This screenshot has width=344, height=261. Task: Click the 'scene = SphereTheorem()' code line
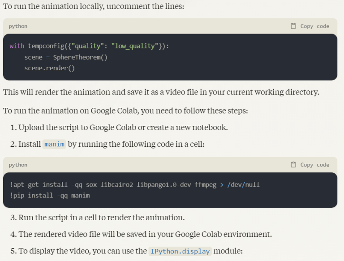tap(66, 57)
